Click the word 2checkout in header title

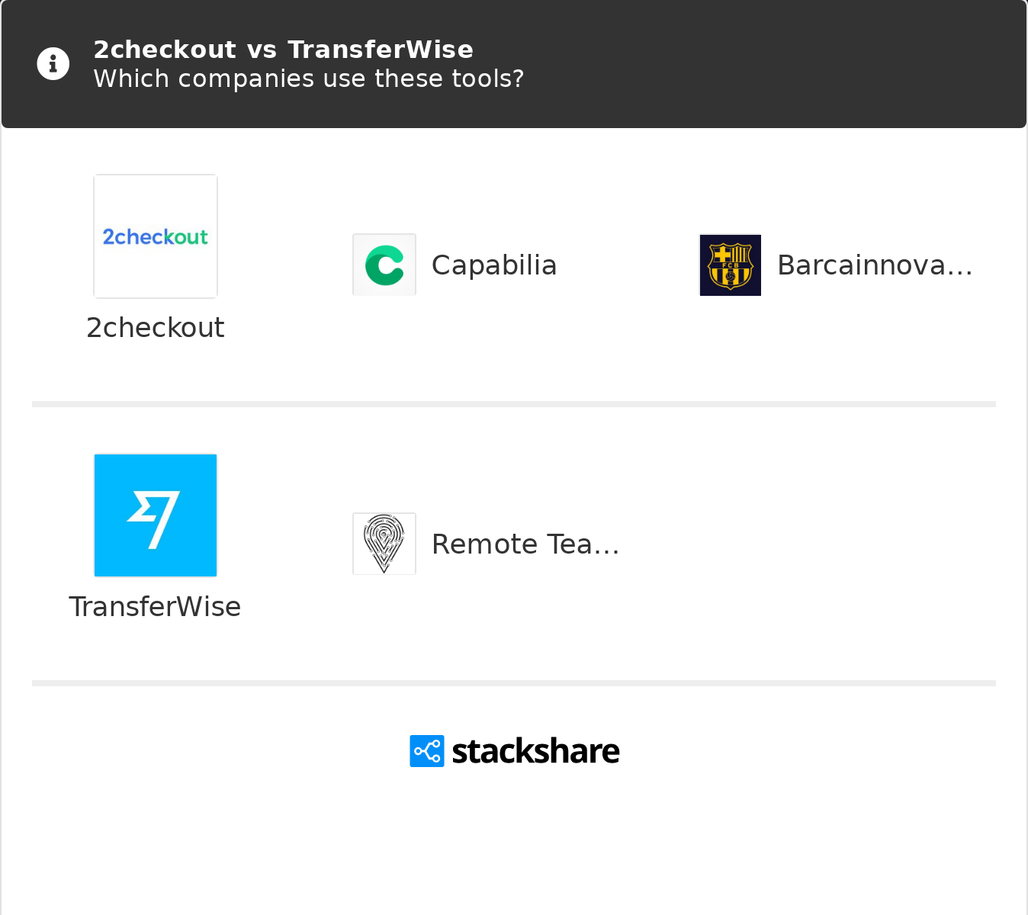click(x=165, y=50)
